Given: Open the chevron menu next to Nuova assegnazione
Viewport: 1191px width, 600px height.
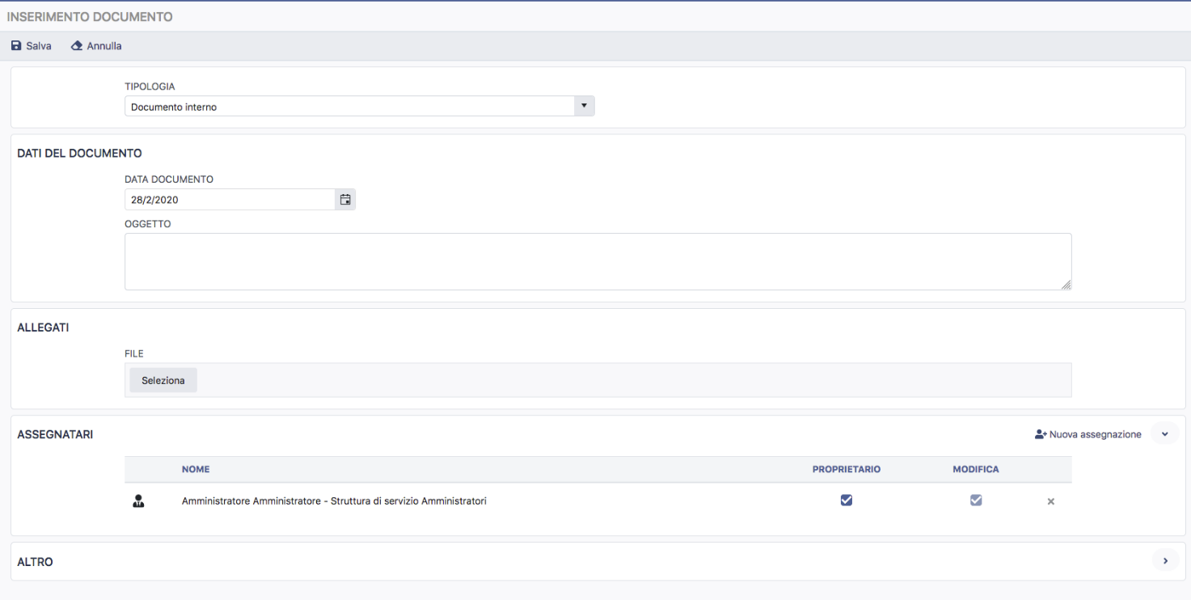Looking at the screenshot, I should pyautogui.click(x=1165, y=435).
